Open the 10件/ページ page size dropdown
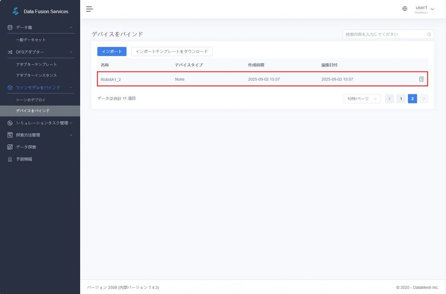 tap(362, 99)
